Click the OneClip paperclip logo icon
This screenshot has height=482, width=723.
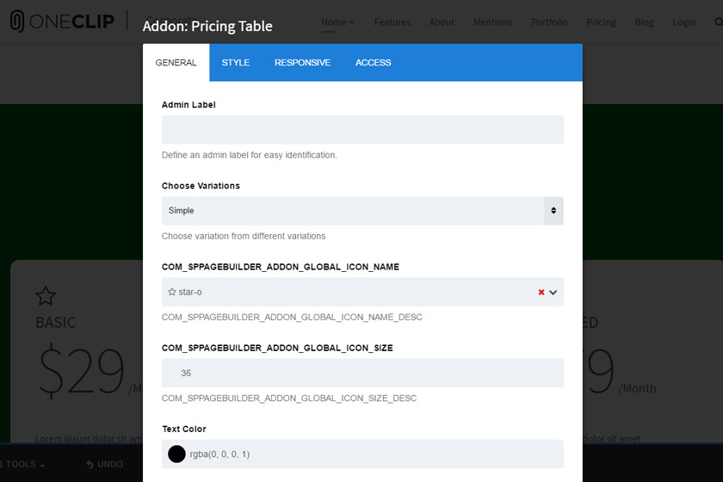(x=17, y=22)
